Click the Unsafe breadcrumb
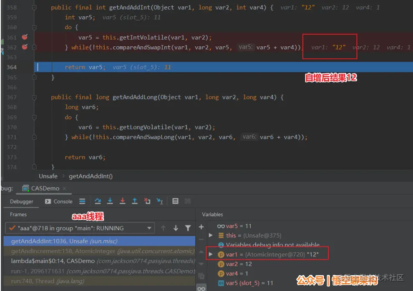 48,176
